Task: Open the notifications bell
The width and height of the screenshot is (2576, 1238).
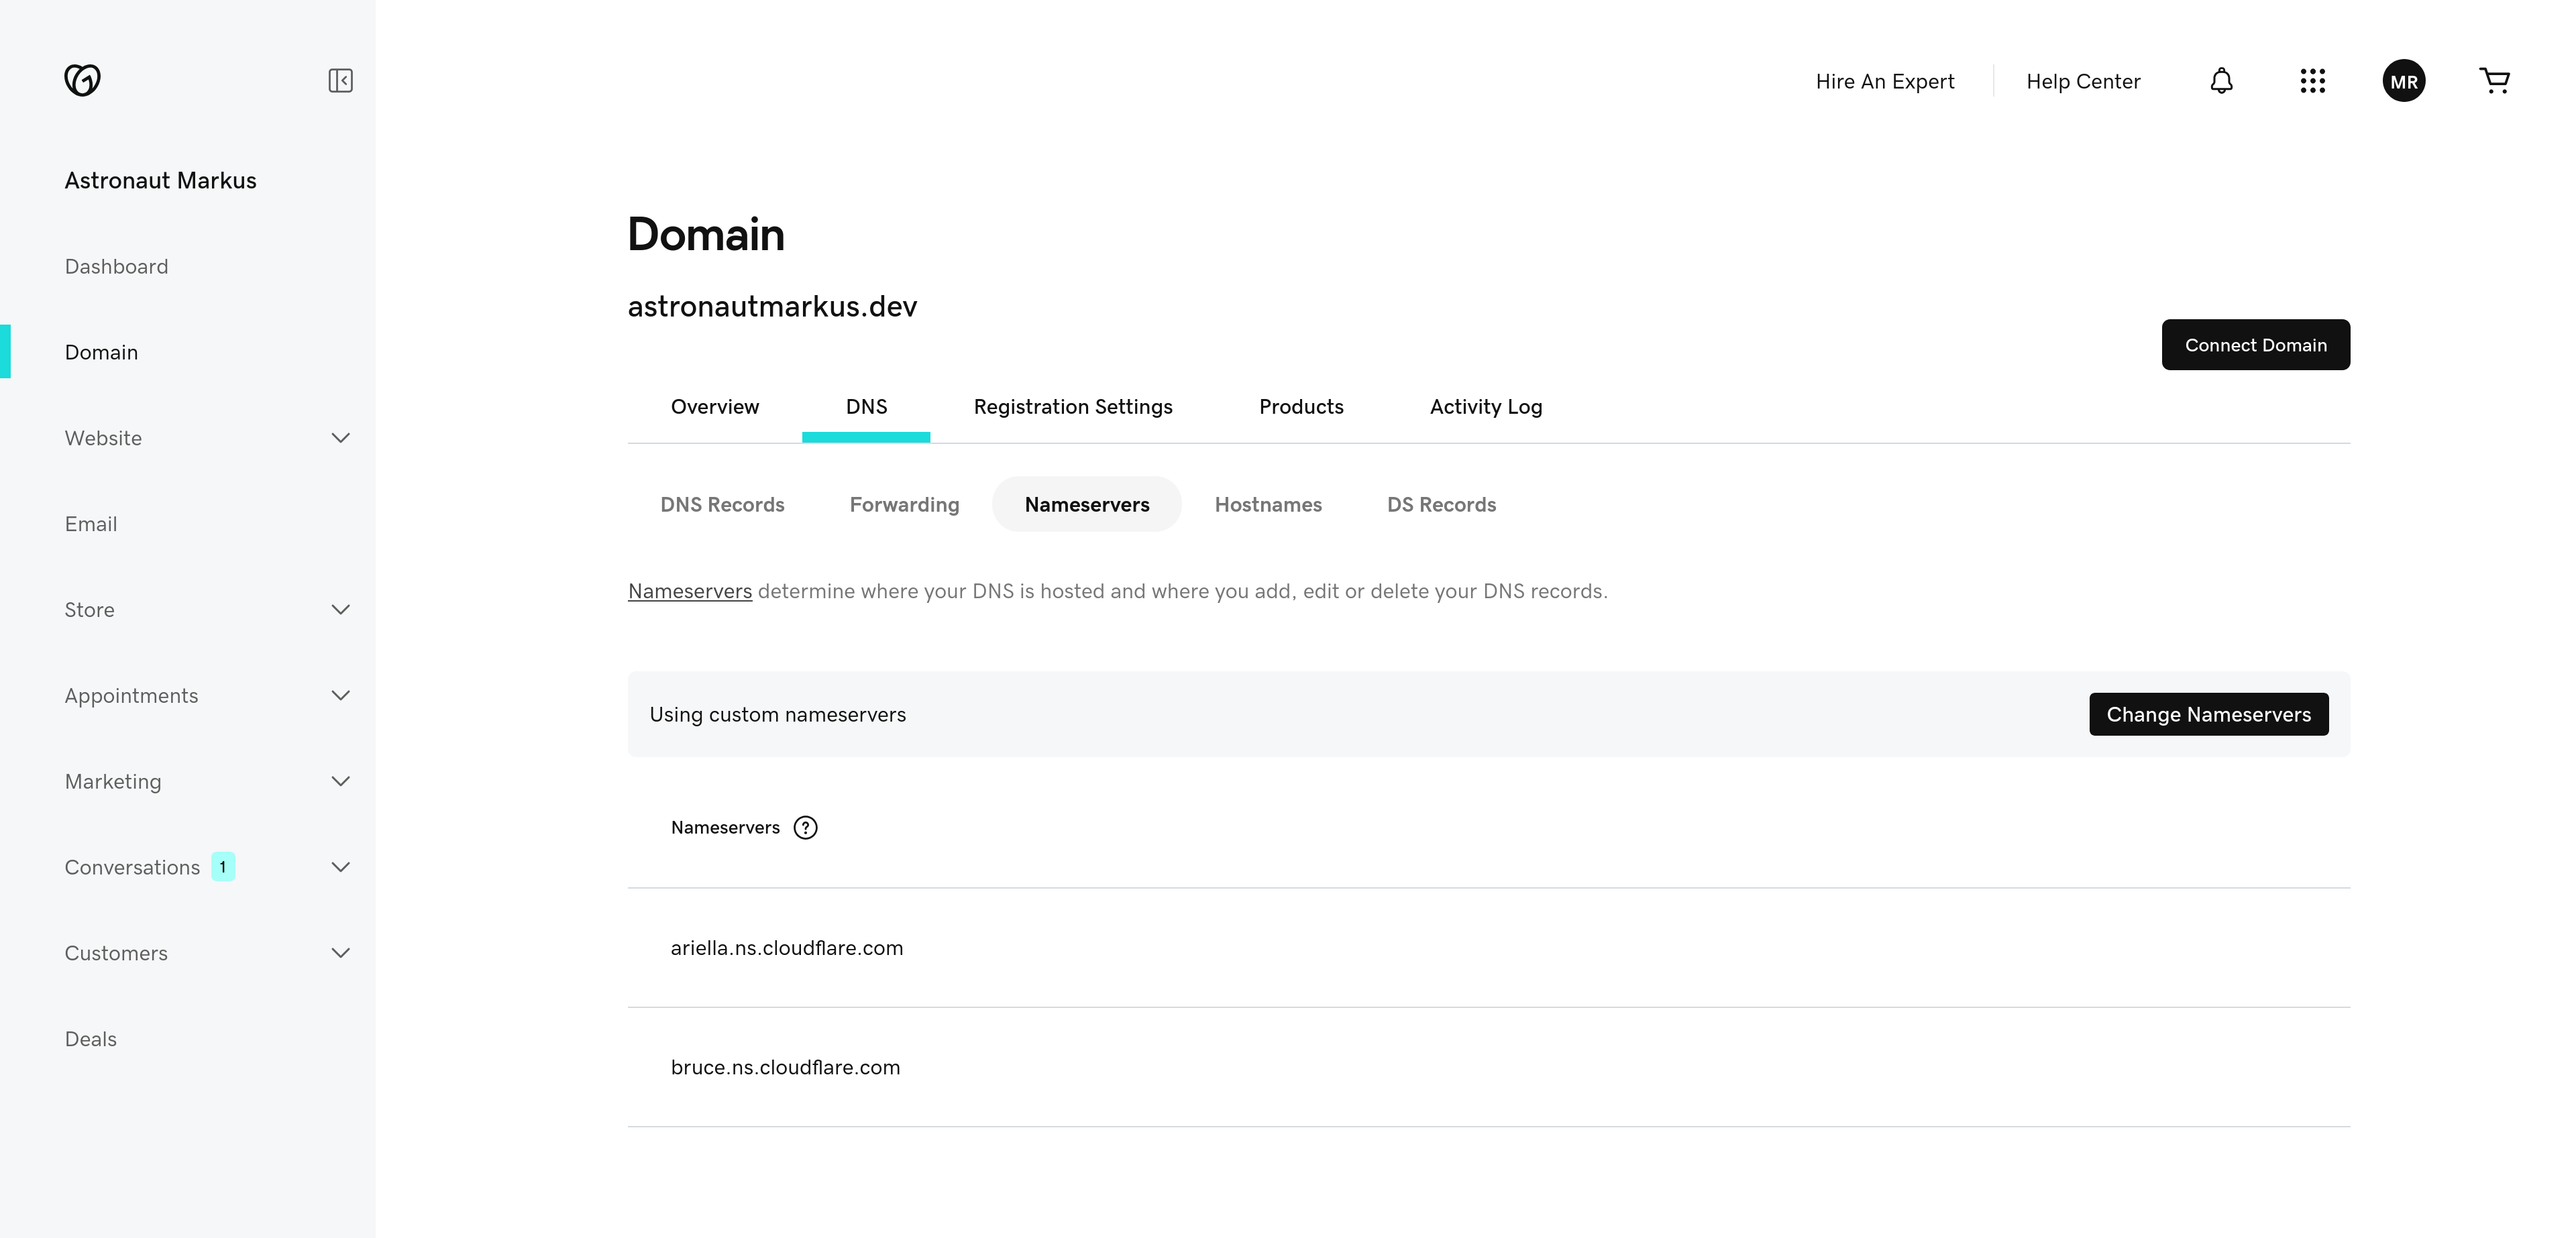Action: tap(2221, 80)
